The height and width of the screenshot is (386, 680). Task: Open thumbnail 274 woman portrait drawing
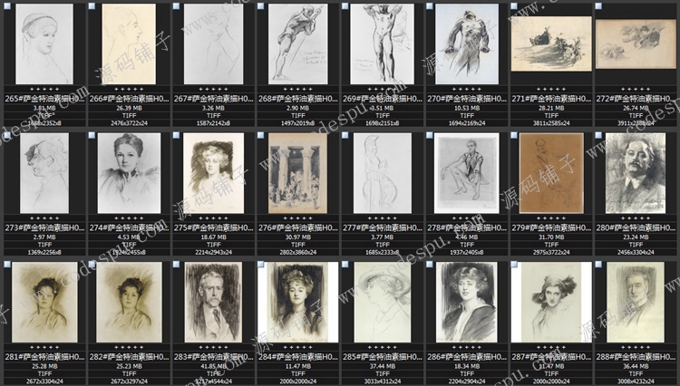click(x=129, y=173)
